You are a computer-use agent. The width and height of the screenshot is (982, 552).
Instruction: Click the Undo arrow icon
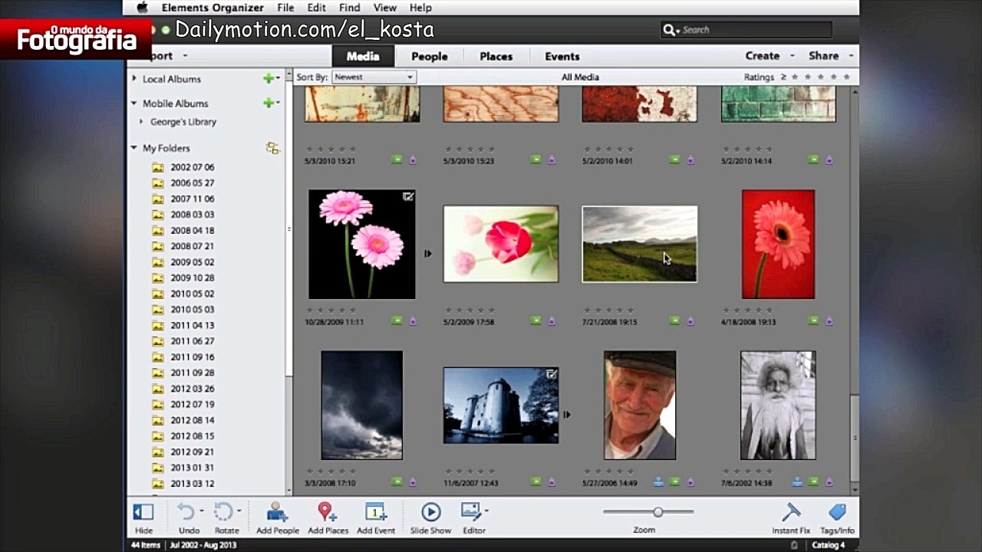pyautogui.click(x=186, y=512)
